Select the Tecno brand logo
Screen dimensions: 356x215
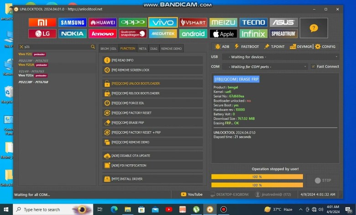[x=254, y=22]
